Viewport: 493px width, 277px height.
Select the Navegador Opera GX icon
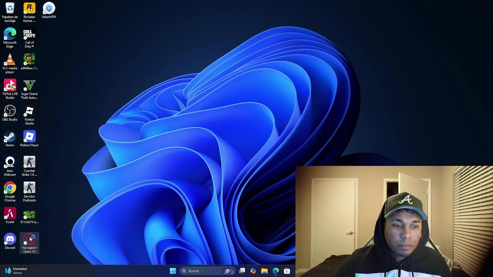coord(29,243)
